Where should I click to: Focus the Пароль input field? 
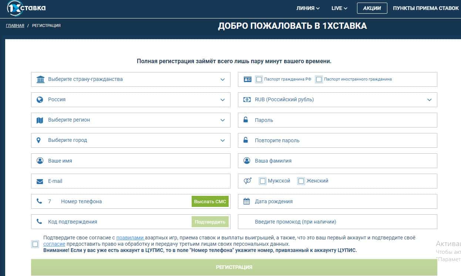pyautogui.click(x=337, y=120)
